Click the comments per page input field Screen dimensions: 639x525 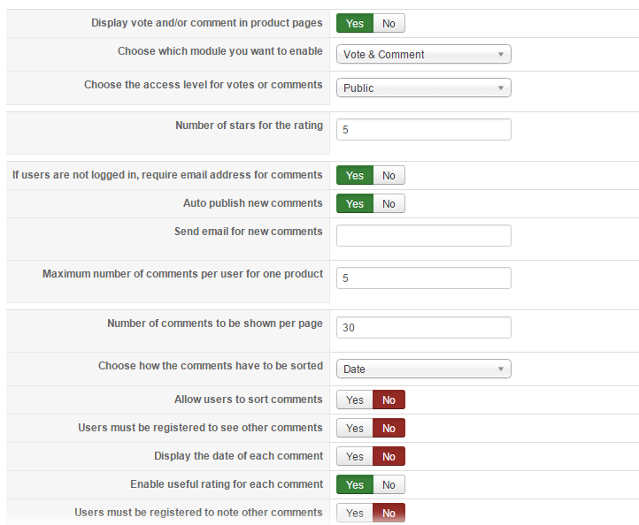point(423,328)
